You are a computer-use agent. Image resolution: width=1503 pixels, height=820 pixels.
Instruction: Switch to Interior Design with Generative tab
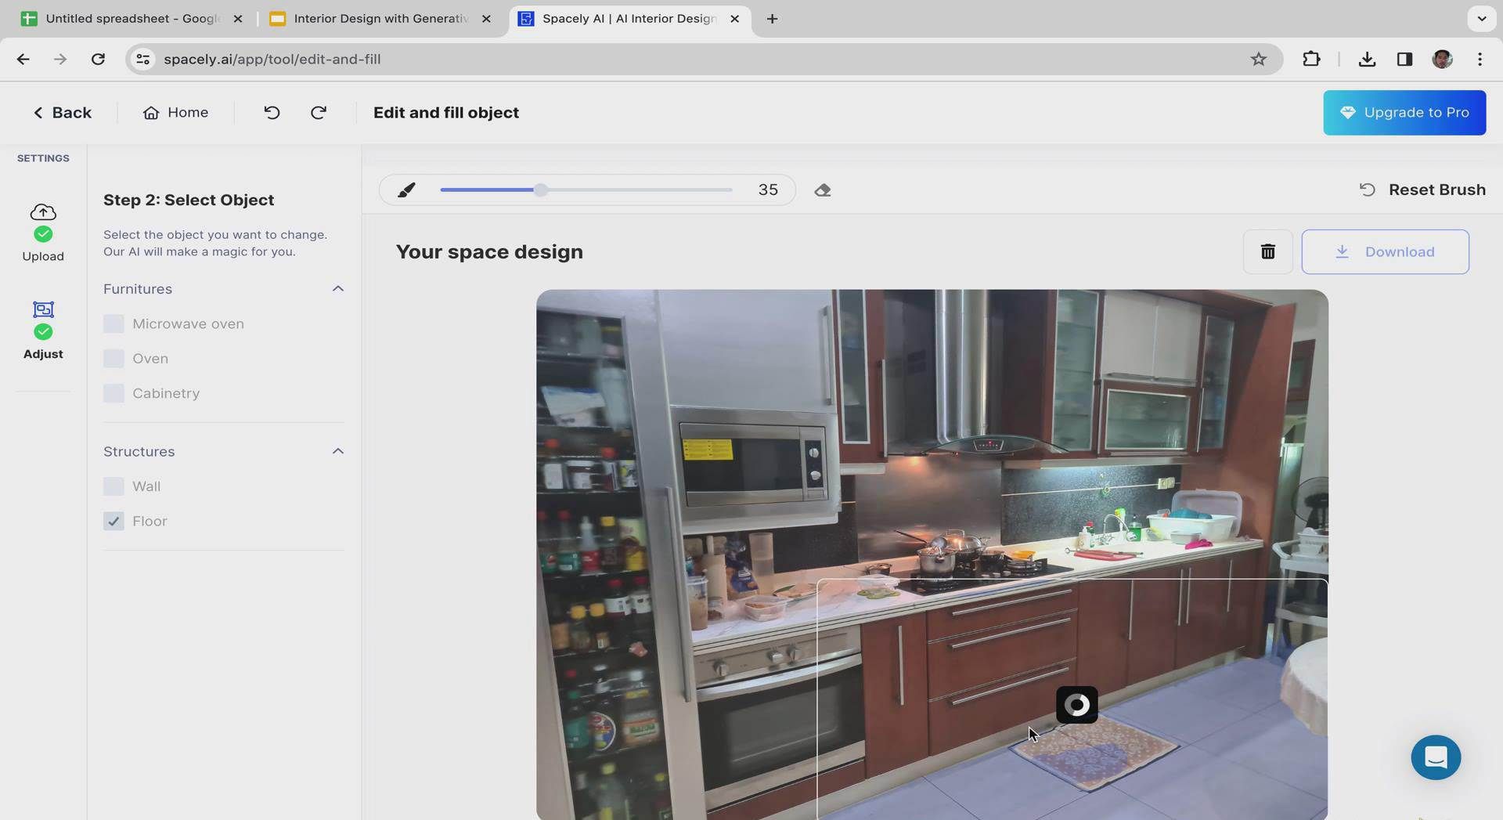[x=380, y=19]
